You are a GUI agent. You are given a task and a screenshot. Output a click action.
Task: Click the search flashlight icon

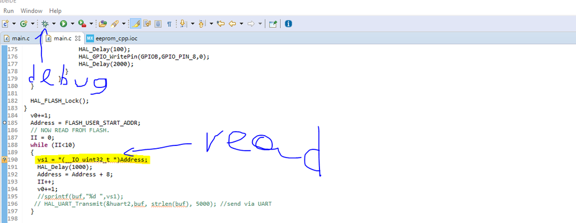coord(114,24)
